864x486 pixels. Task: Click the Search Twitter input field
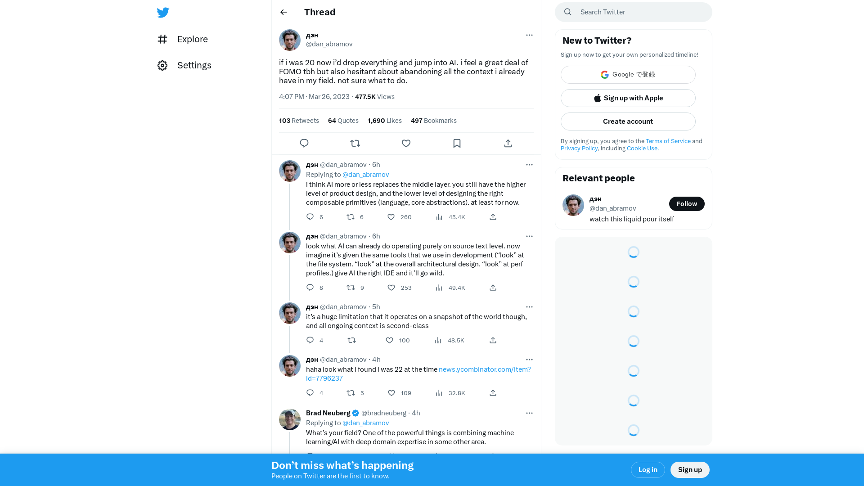pos(633,12)
